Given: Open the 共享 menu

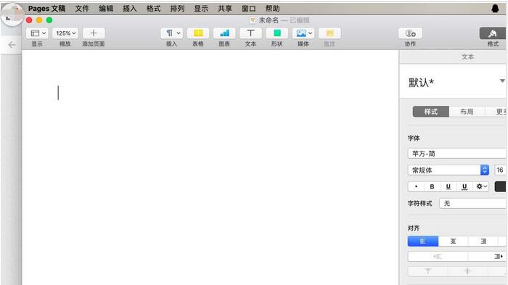Looking at the screenshot, I should 225,9.
